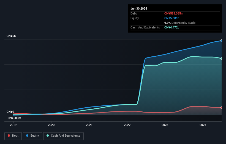Click the Jun 30 2024 tooltip date

[x=139, y=8]
